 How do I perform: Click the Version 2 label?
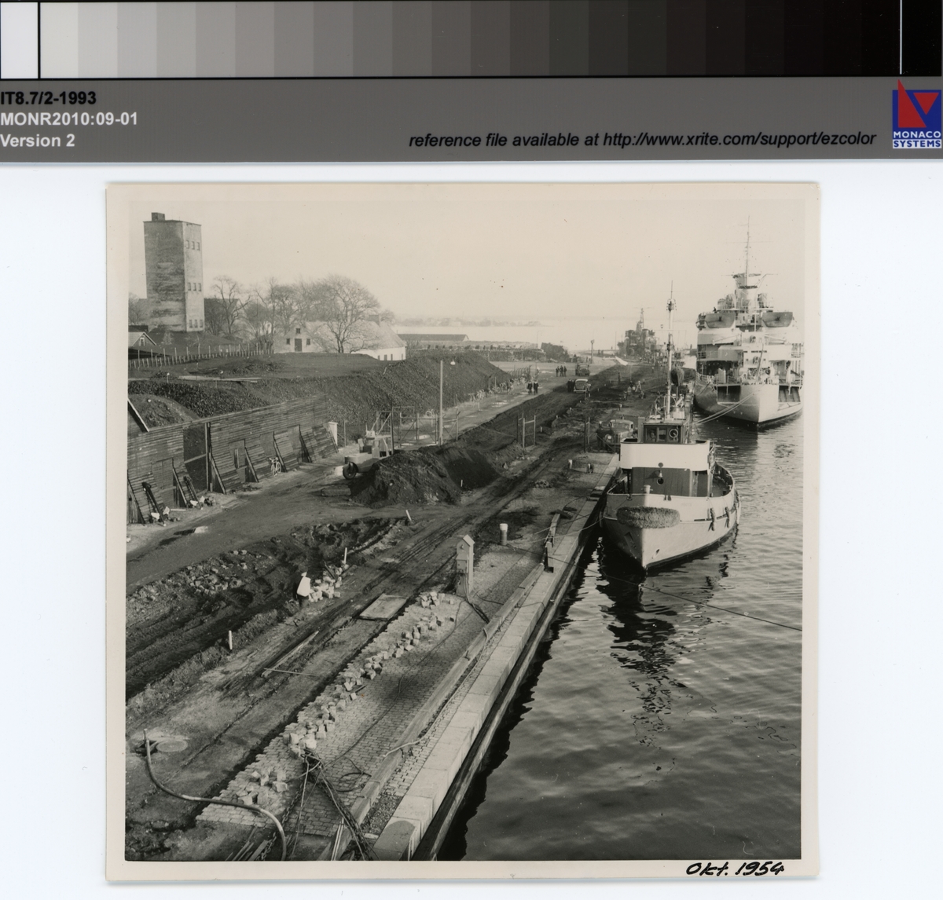[x=38, y=141]
